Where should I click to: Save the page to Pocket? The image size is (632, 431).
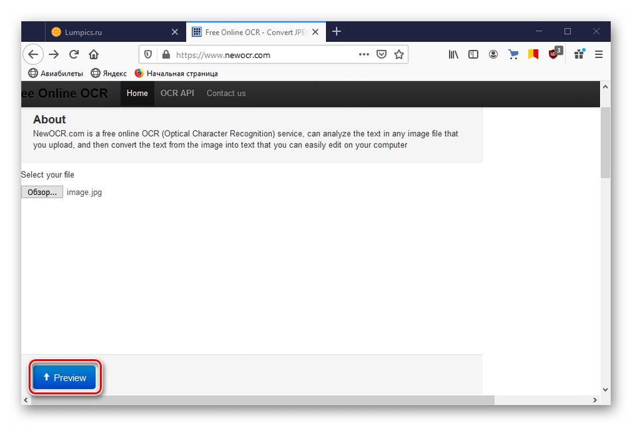click(381, 55)
